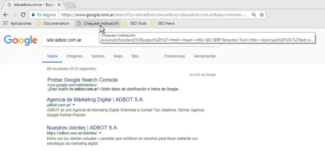325x151 pixels.
Task: Open the Nuestros clientes | ADBOT S.A. result
Action: pyautogui.click(x=82, y=127)
